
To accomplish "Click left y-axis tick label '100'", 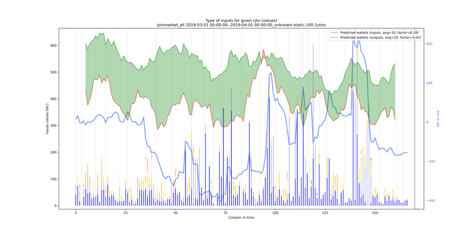I will coord(52,179).
